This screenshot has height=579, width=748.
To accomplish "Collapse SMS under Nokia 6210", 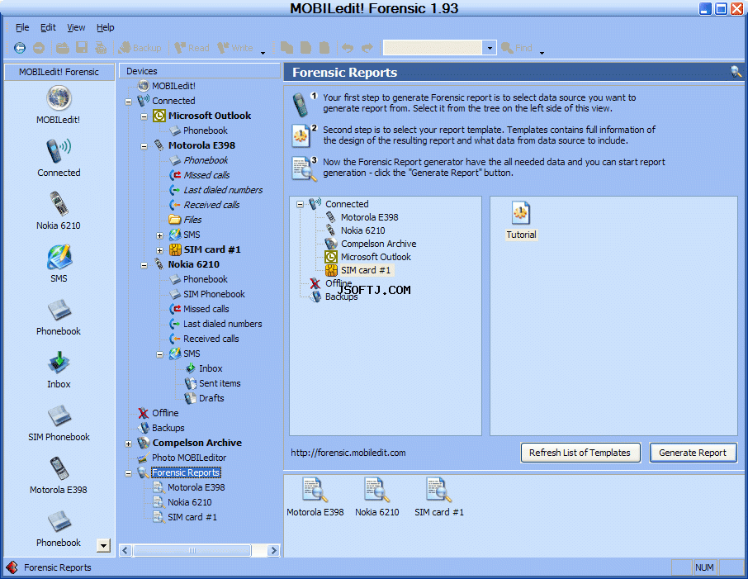I will pyautogui.click(x=160, y=354).
